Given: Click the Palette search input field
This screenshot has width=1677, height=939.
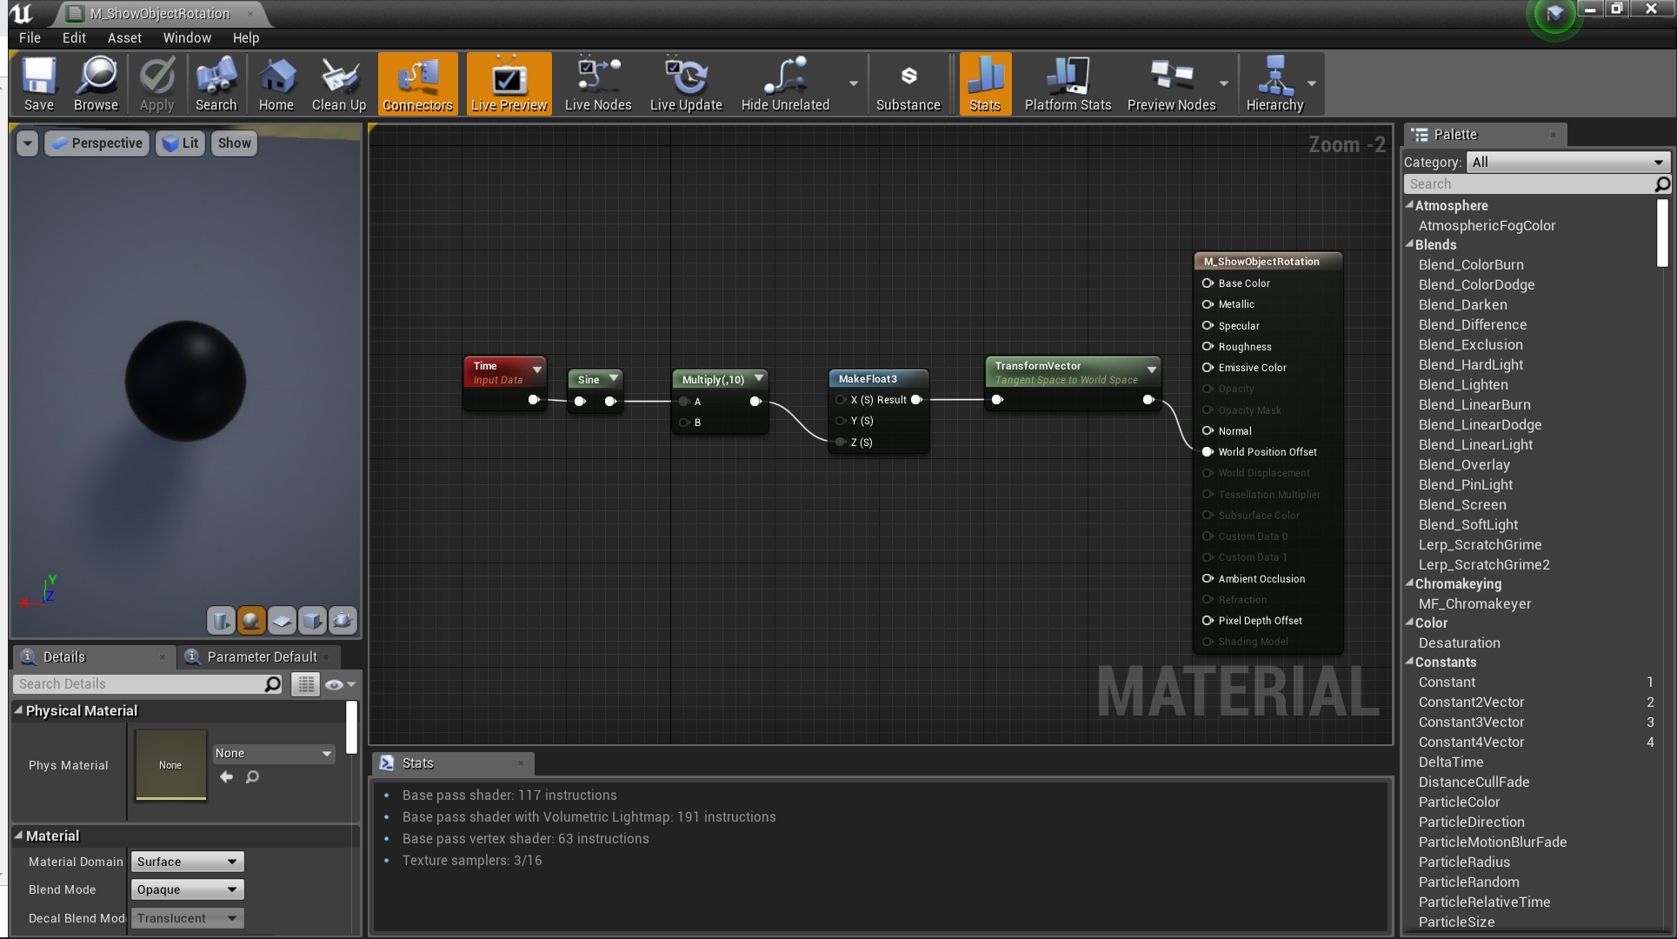Looking at the screenshot, I should pos(1530,183).
